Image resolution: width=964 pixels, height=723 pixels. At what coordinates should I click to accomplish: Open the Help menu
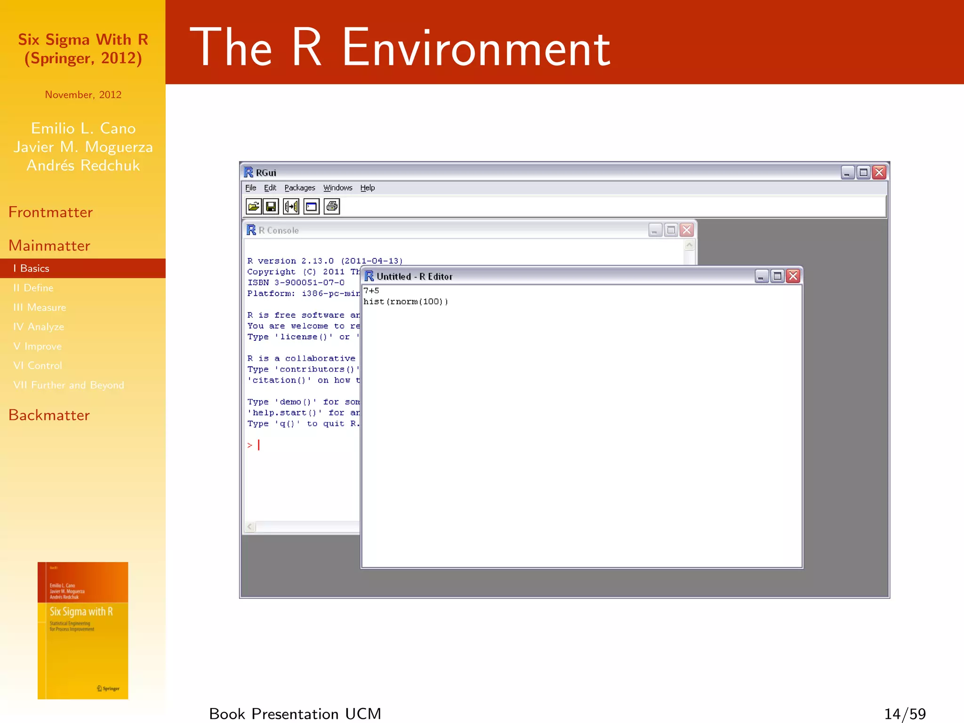tap(367, 188)
